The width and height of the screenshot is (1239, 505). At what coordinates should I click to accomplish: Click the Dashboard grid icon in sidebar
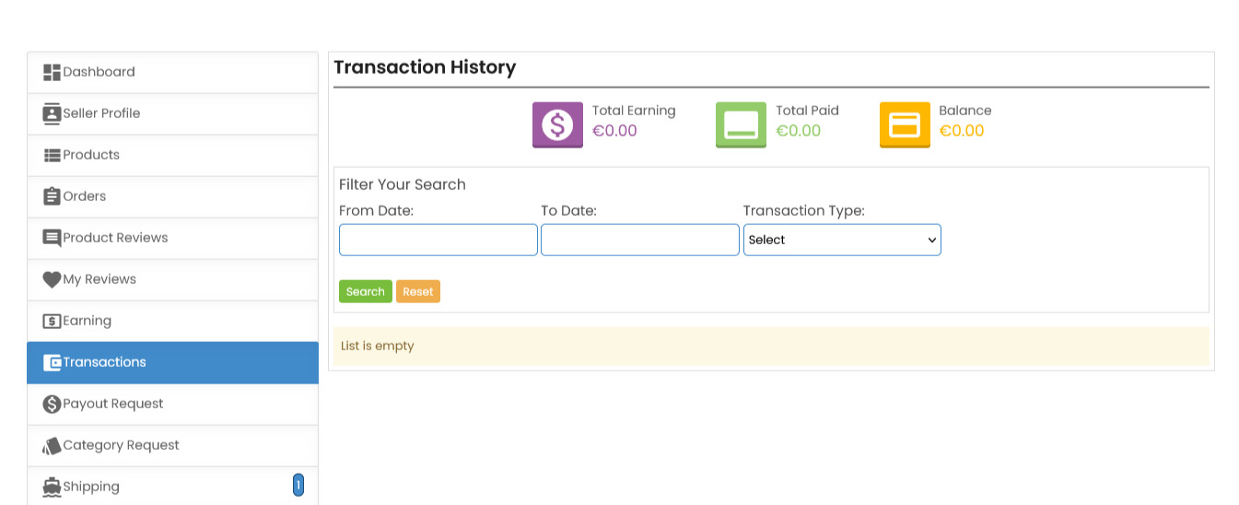click(52, 73)
